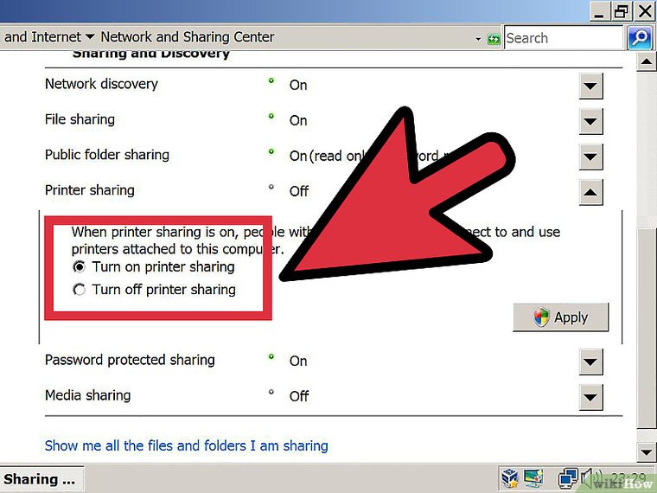
Task: Click the shield icon on Apply
Action: pos(541,317)
